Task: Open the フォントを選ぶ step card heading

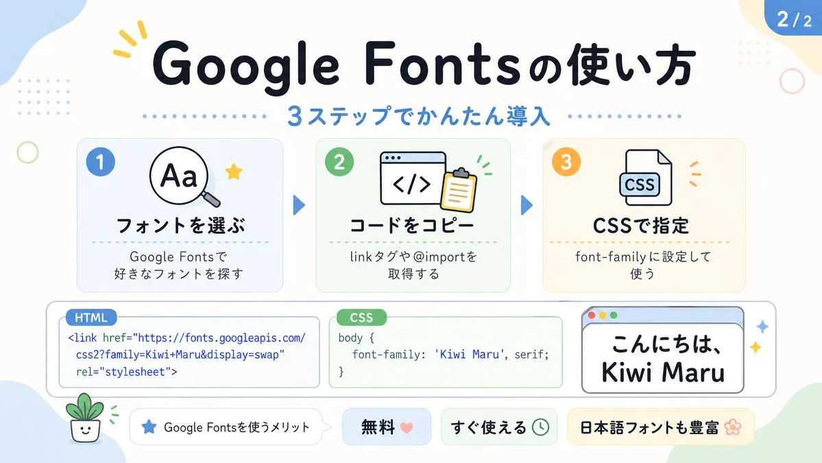Action: (x=180, y=226)
